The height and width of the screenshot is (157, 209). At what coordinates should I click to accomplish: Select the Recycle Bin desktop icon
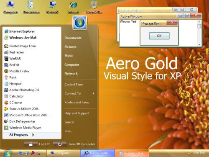tap(94, 7)
